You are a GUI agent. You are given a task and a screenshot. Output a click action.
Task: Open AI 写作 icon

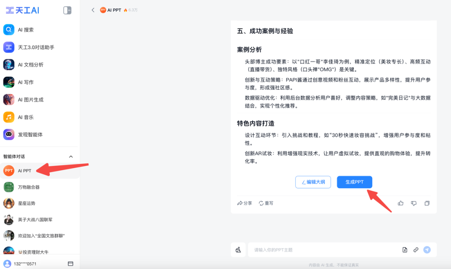[9, 82]
